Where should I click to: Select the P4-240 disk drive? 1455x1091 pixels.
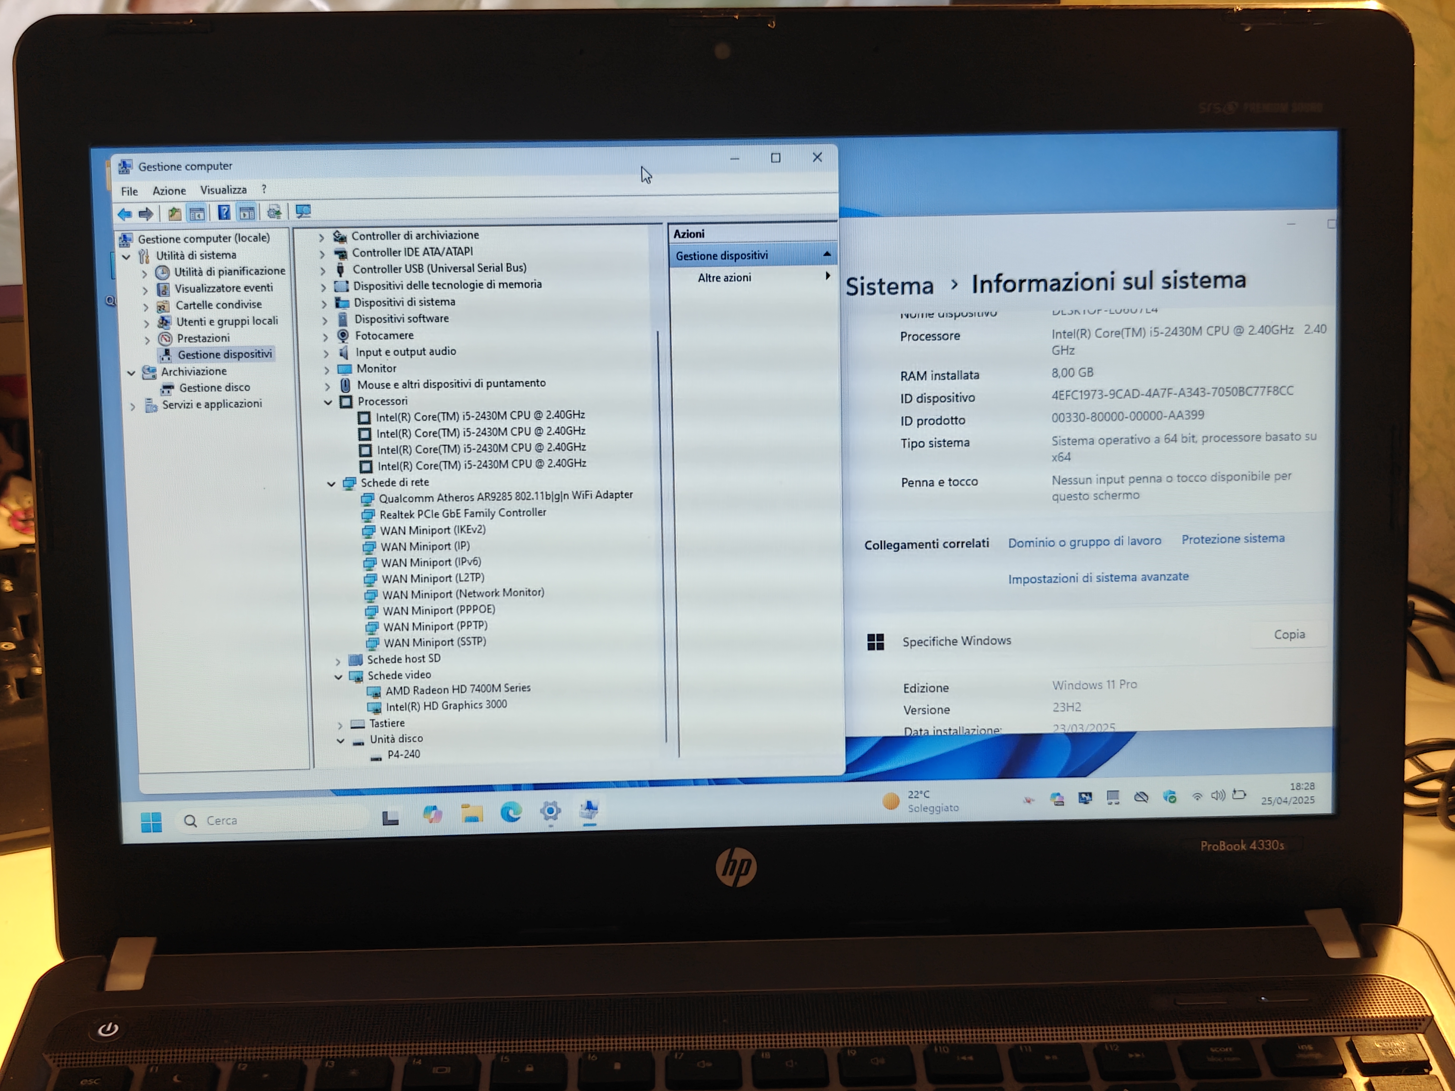pos(403,754)
